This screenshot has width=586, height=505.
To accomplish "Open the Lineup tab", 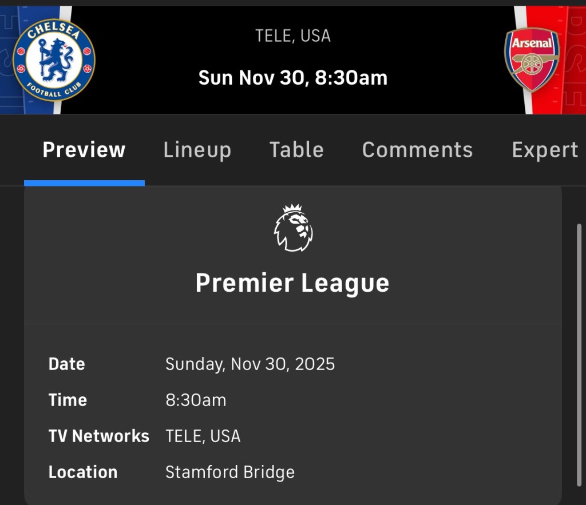I will tap(197, 150).
